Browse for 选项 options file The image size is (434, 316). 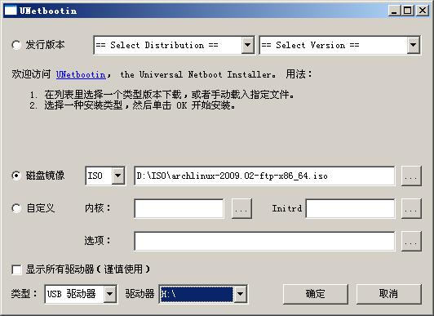click(x=411, y=241)
